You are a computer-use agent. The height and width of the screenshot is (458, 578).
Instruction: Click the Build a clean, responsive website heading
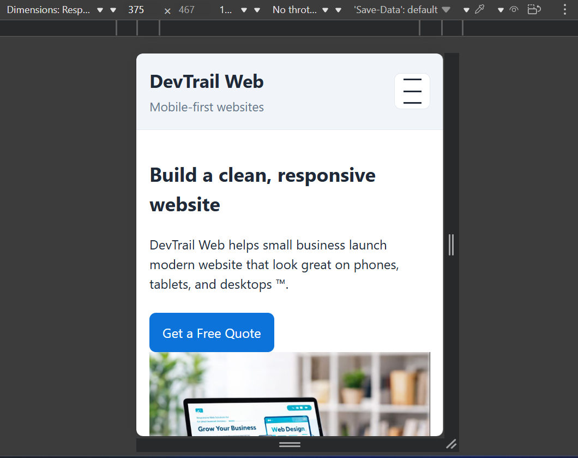click(x=262, y=189)
